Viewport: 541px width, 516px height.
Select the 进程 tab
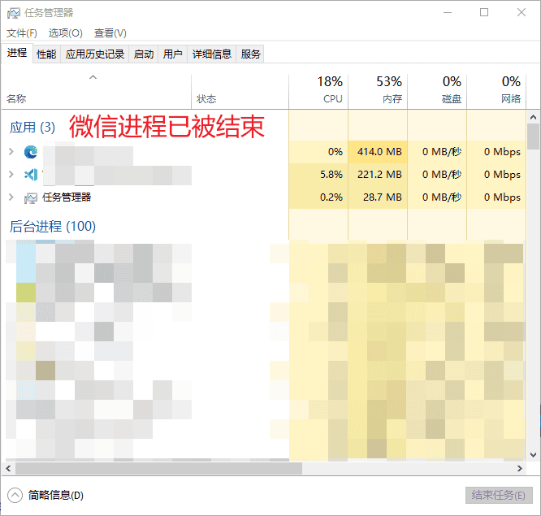click(17, 53)
